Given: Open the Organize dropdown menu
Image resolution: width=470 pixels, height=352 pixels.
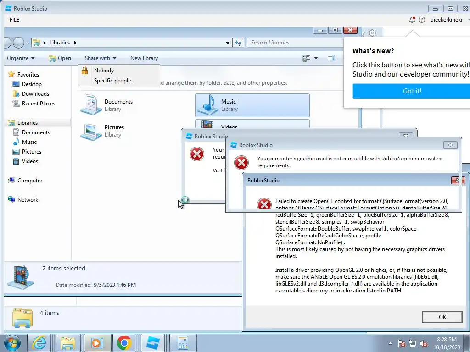Looking at the screenshot, I should [21, 58].
